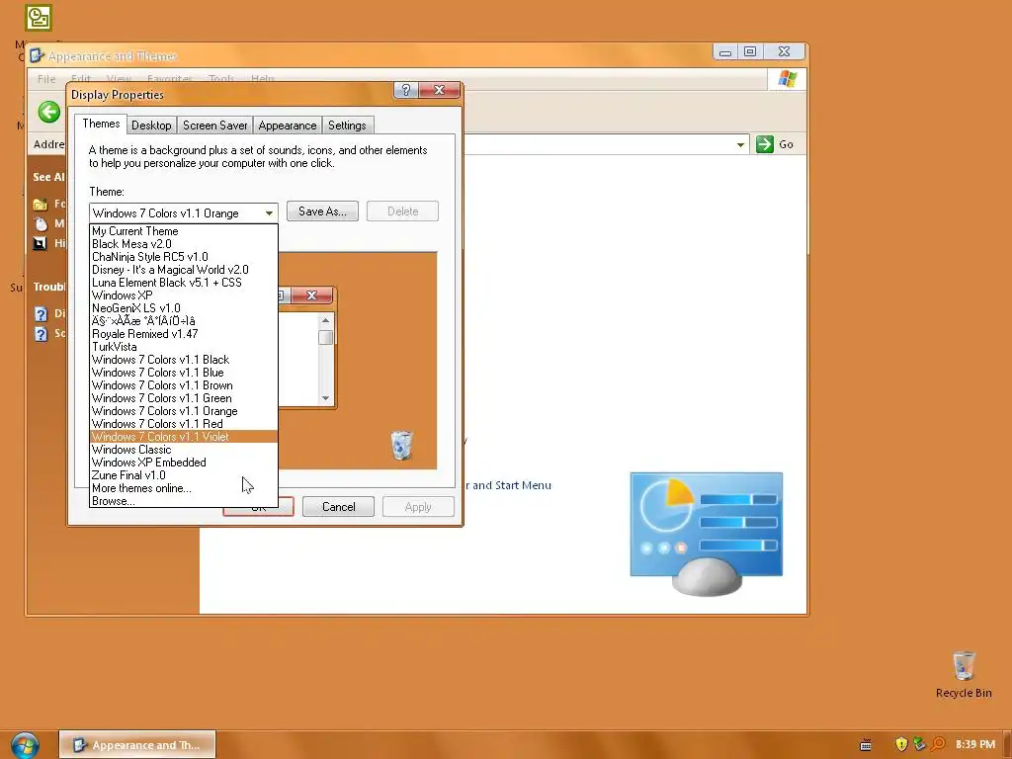Click Appearance and Themes taskbar button

pyautogui.click(x=137, y=745)
